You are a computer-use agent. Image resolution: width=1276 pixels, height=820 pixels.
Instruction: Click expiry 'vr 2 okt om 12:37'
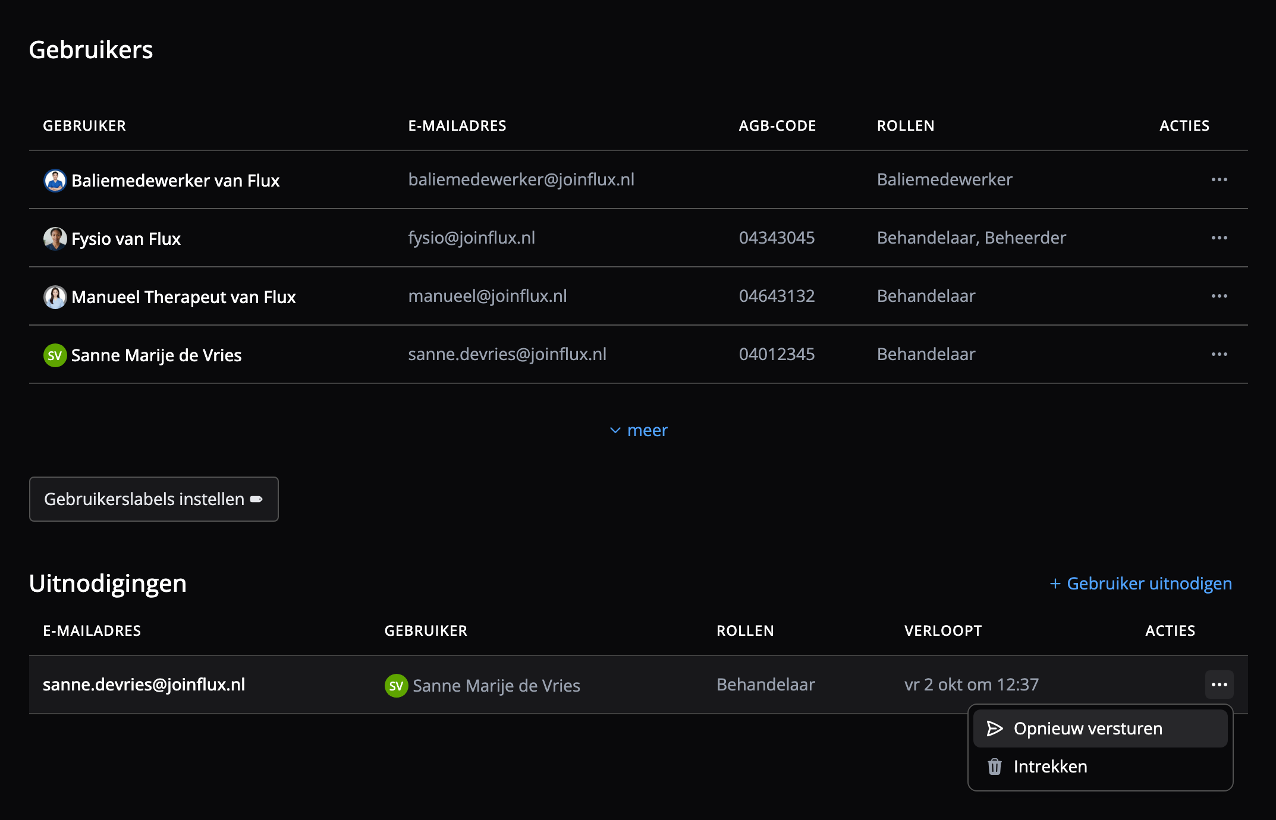[972, 685]
